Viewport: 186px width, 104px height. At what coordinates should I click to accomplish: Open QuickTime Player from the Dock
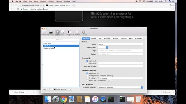tap(103, 99)
